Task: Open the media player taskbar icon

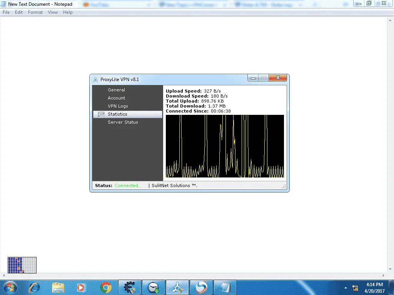Action: coord(82,287)
